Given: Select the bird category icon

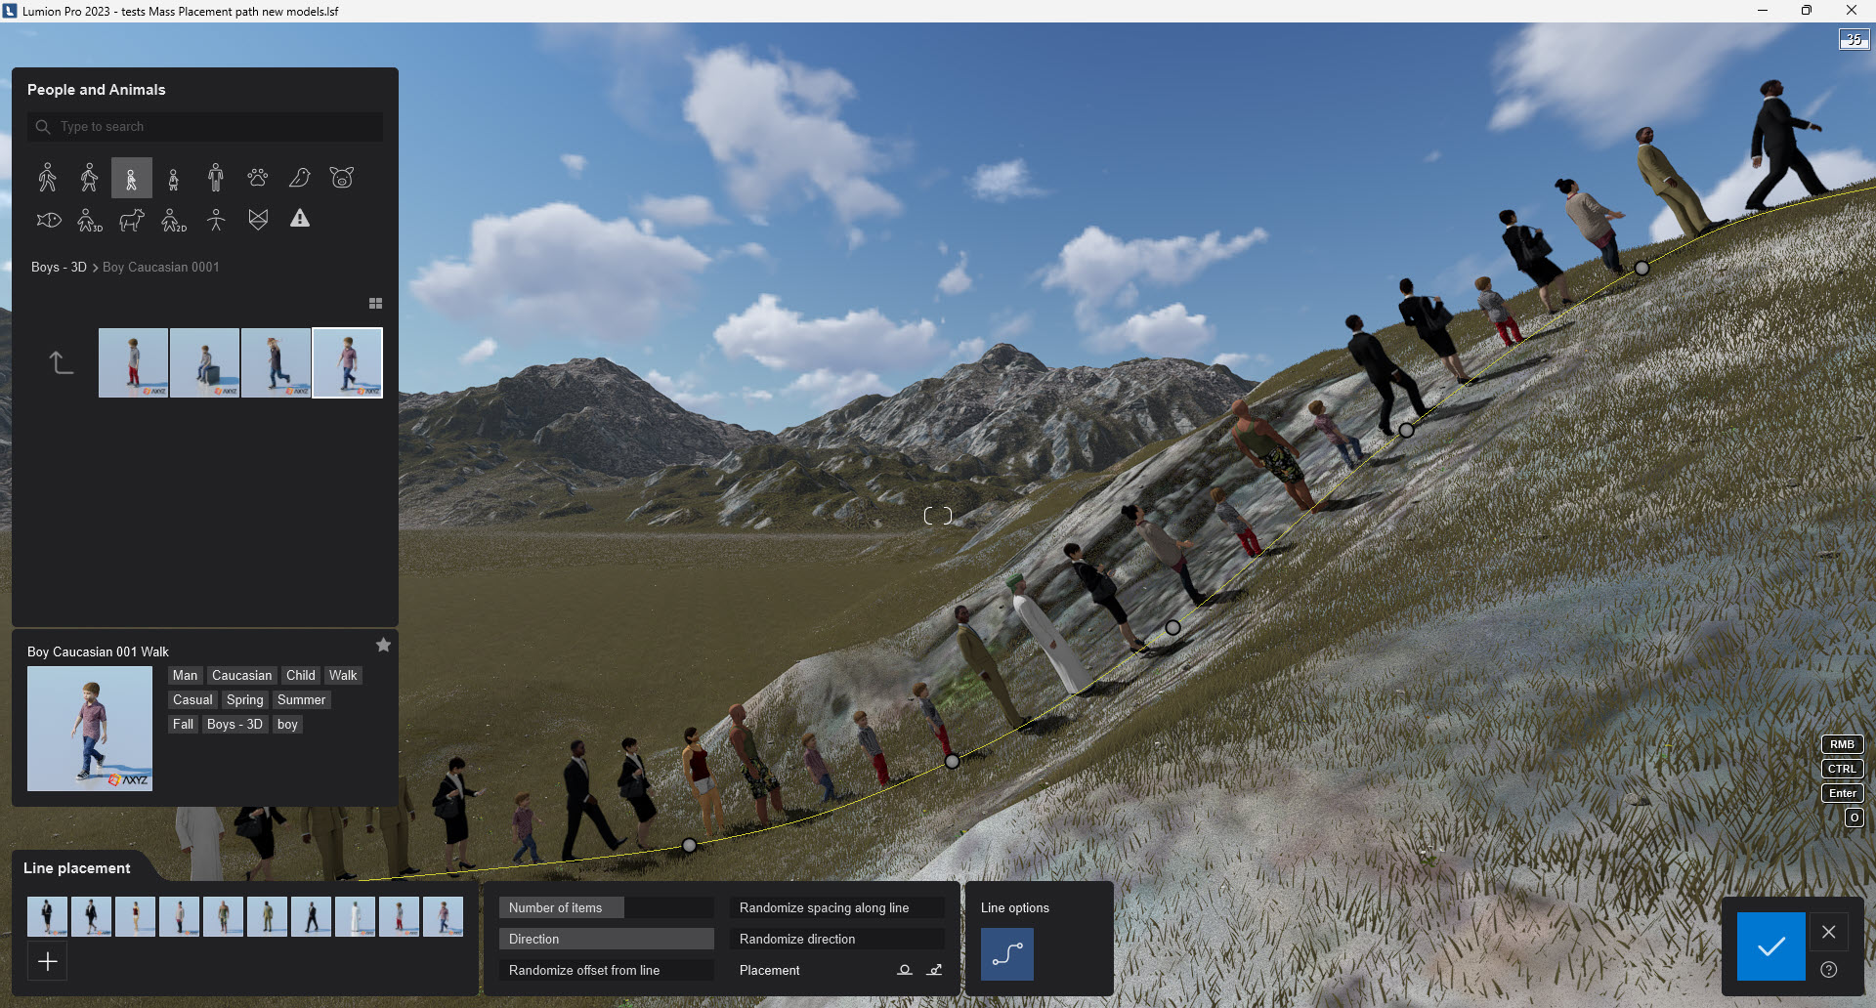Looking at the screenshot, I should point(298,177).
